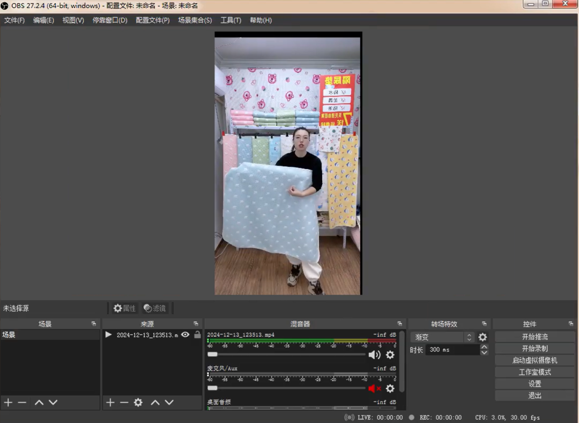Move source down with arrow
This screenshot has width=579, height=423.
169,402
